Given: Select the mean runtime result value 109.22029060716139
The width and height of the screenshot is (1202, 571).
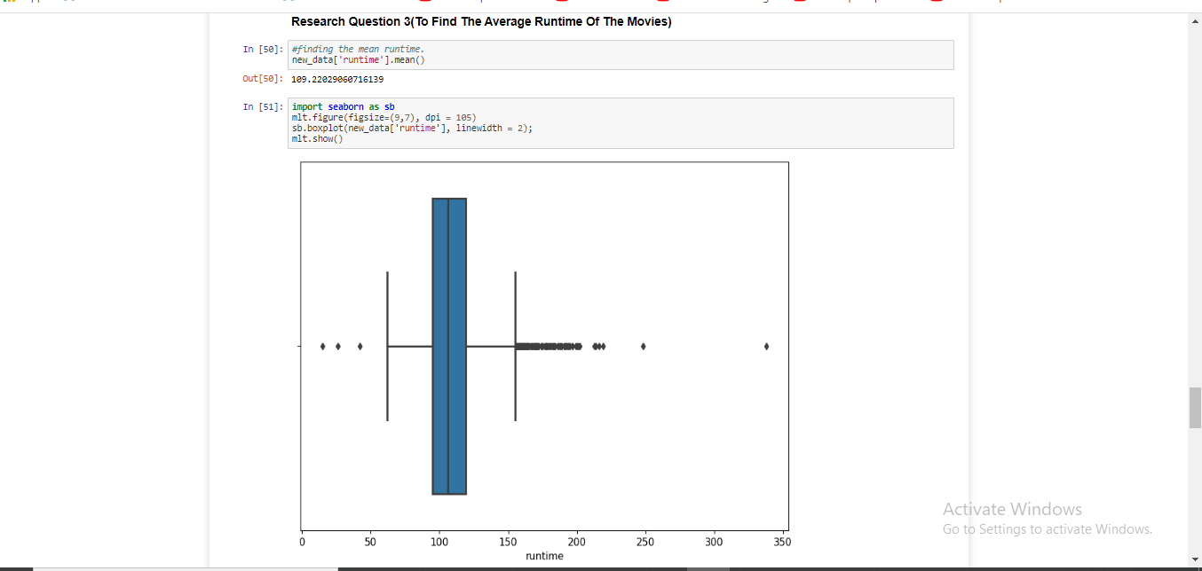Looking at the screenshot, I should click(x=336, y=79).
